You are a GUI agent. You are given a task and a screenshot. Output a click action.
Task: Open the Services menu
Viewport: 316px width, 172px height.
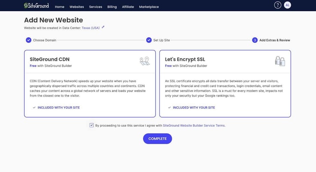point(95,6)
